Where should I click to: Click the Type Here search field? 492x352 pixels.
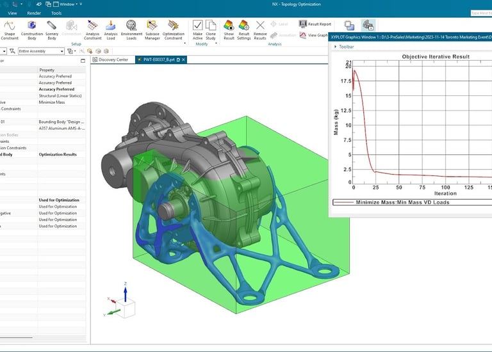point(481,13)
